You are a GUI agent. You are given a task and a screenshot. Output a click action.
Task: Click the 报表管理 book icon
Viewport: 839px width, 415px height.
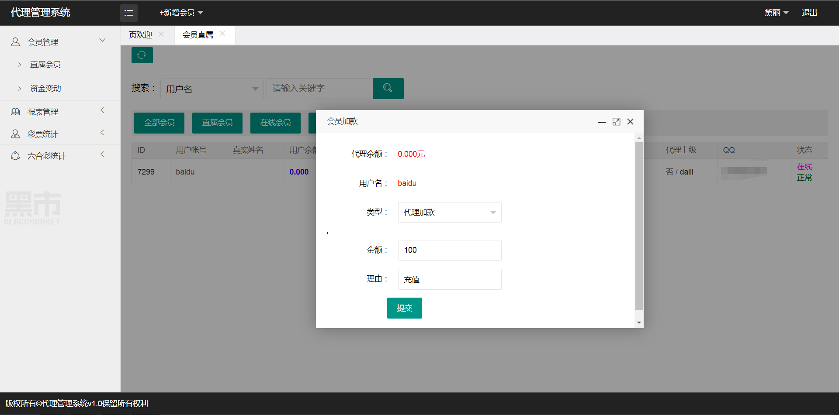click(x=15, y=112)
